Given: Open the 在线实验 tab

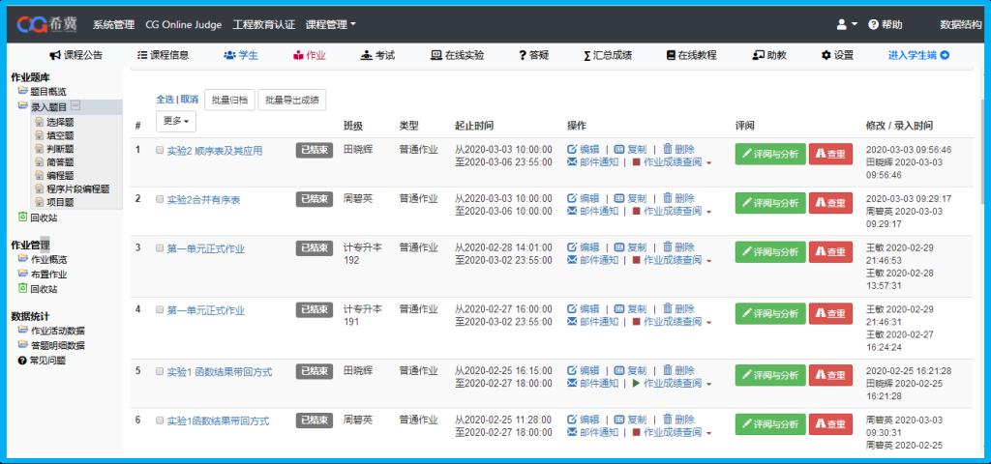Looking at the screenshot, I should coord(458,55).
